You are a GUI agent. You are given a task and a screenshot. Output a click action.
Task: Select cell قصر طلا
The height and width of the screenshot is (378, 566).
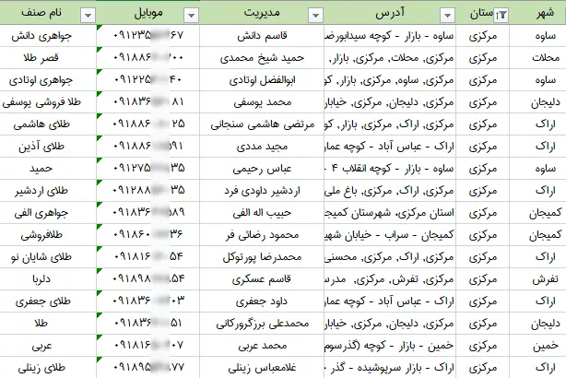tap(48, 58)
